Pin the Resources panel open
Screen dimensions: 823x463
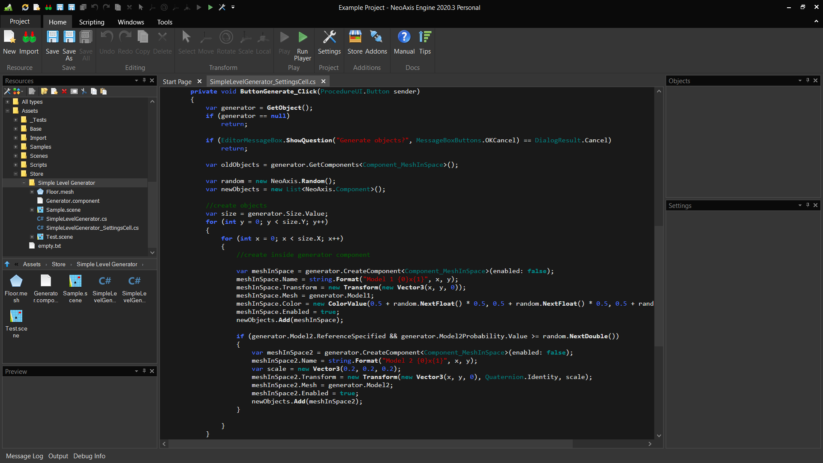point(144,80)
